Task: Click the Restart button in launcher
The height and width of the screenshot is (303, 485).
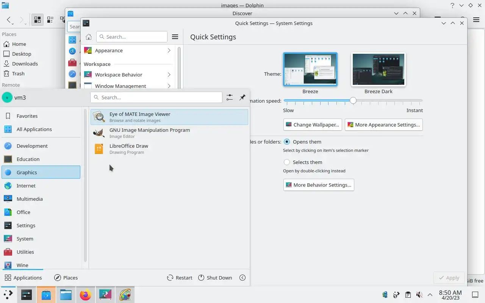Action: point(180,278)
